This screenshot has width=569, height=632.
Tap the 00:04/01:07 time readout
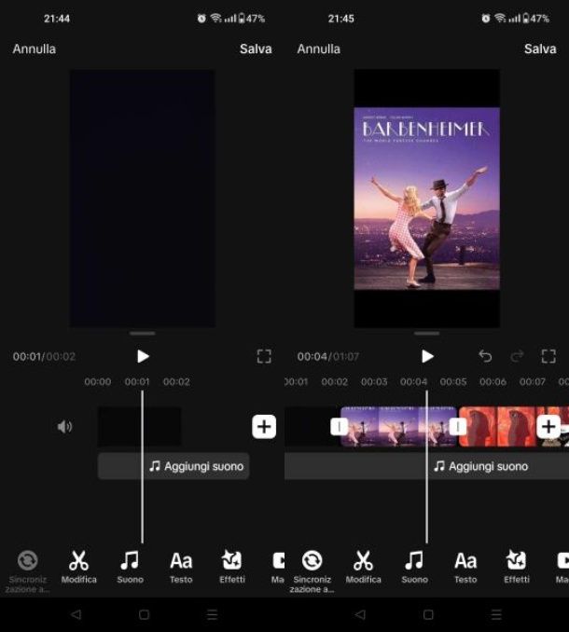[328, 357]
